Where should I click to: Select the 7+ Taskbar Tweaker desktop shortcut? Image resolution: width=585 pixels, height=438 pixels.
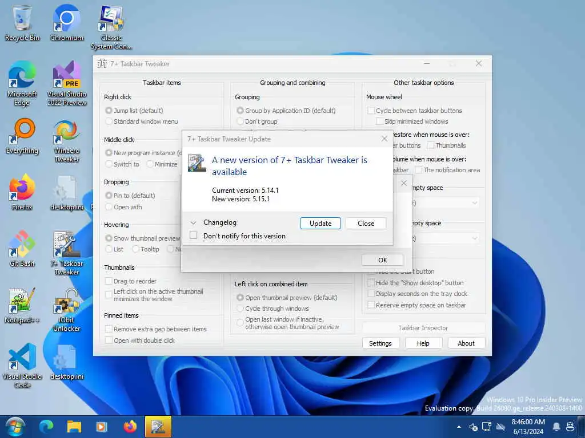click(67, 253)
